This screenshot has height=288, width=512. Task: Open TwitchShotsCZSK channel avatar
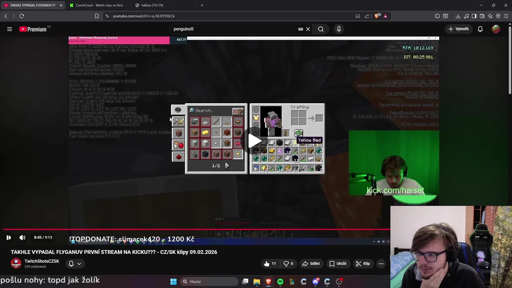tap(16, 264)
